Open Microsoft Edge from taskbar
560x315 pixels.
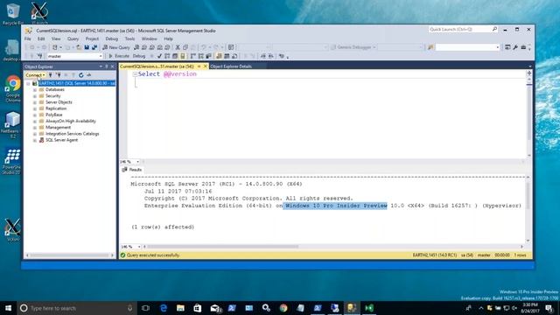click(164, 308)
